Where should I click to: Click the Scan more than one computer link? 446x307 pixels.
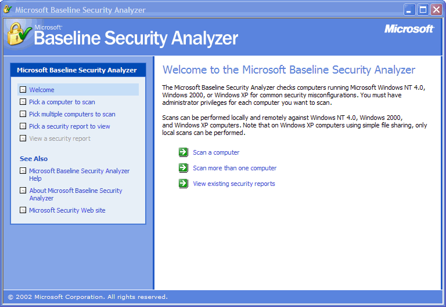point(235,168)
